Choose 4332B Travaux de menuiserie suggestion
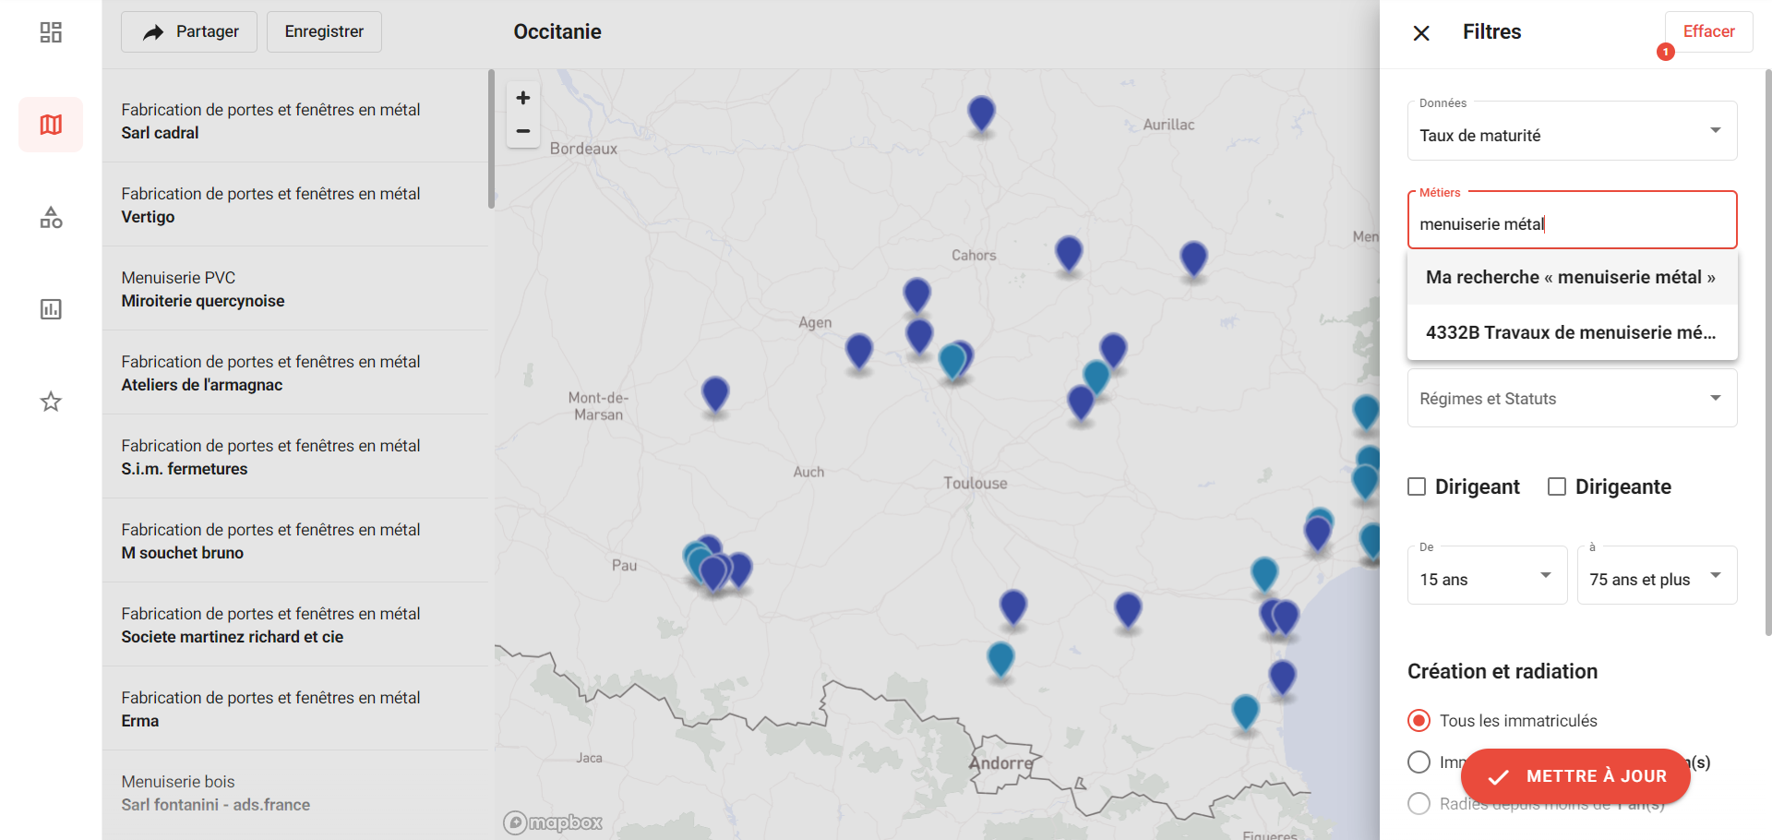The height and width of the screenshot is (840, 1772). pyautogui.click(x=1572, y=332)
